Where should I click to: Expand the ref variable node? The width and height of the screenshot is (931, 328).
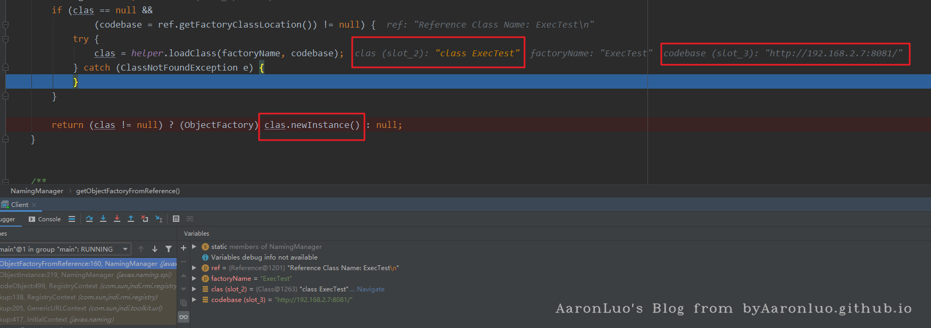click(194, 268)
